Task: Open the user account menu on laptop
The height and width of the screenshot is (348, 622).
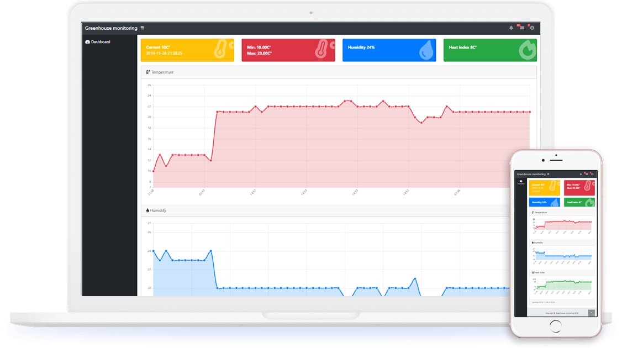Action: pyautogui.click(x=532, y=28)
